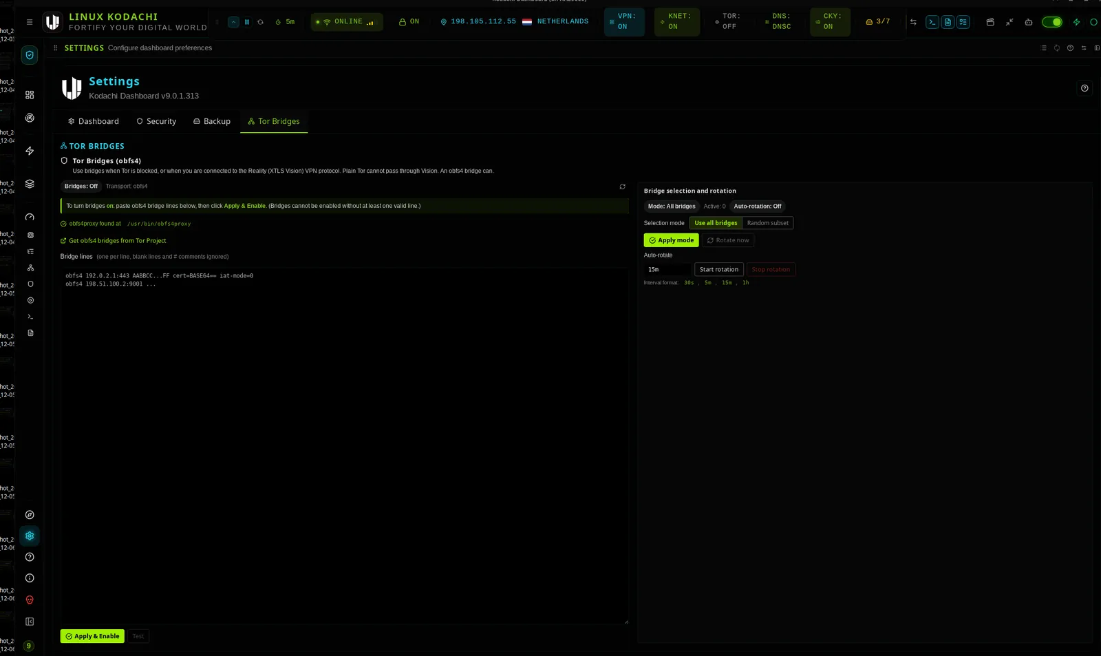Open the info circle sidebar item

point(30,578)
